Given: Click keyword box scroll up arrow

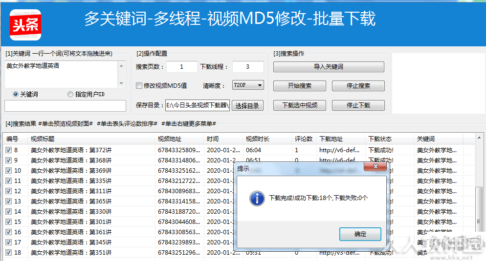Looking at the screenshot, I should click(121, 66).
